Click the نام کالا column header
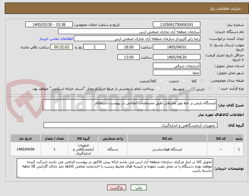This screenshot has width=249, height=196. coord(167,138)
